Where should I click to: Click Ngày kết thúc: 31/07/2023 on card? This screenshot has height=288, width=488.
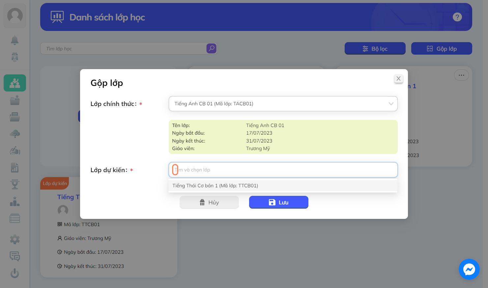tap(94, 266)
